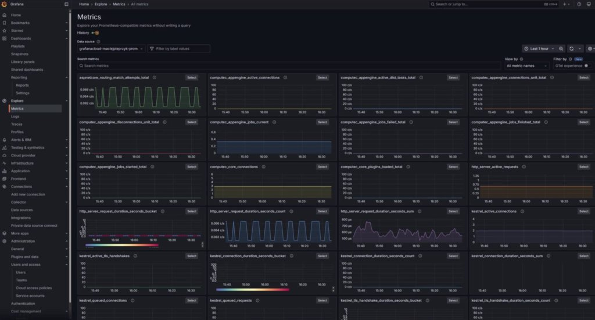This screenshot has height=320, width=595.
Task: Toggle the History switch
Action: point(95,33)
